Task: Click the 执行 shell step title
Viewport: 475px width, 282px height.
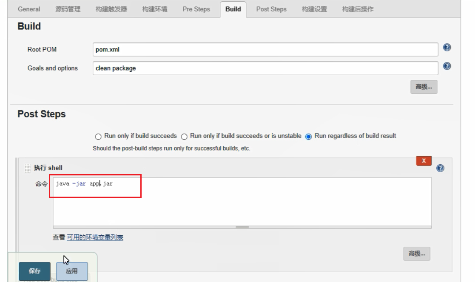Action: coord(48,168)
